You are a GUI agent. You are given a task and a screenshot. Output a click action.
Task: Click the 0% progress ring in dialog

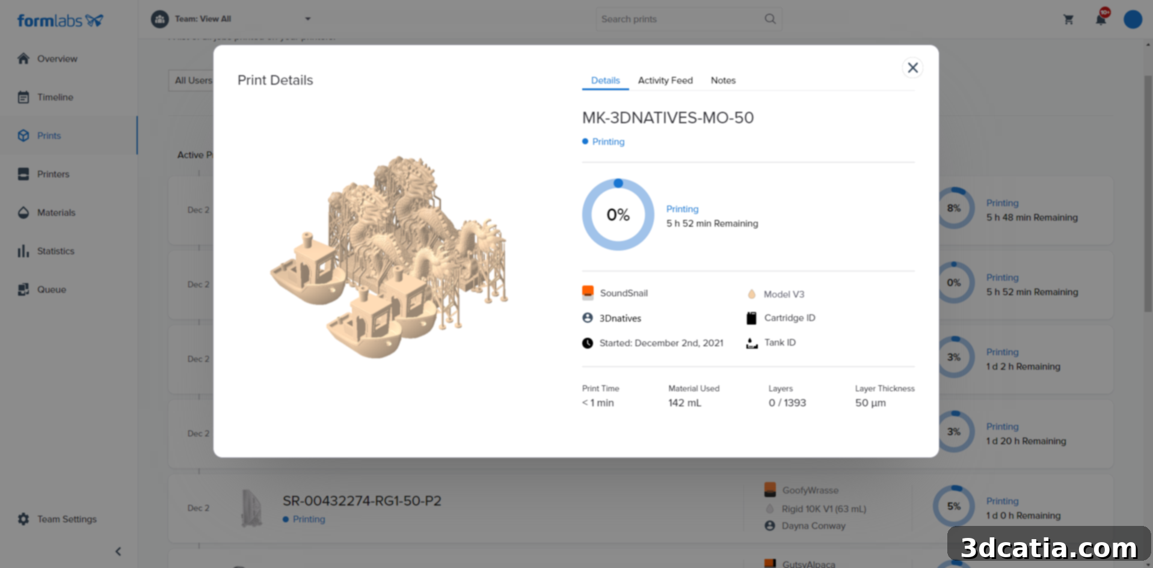coord(618,215)
